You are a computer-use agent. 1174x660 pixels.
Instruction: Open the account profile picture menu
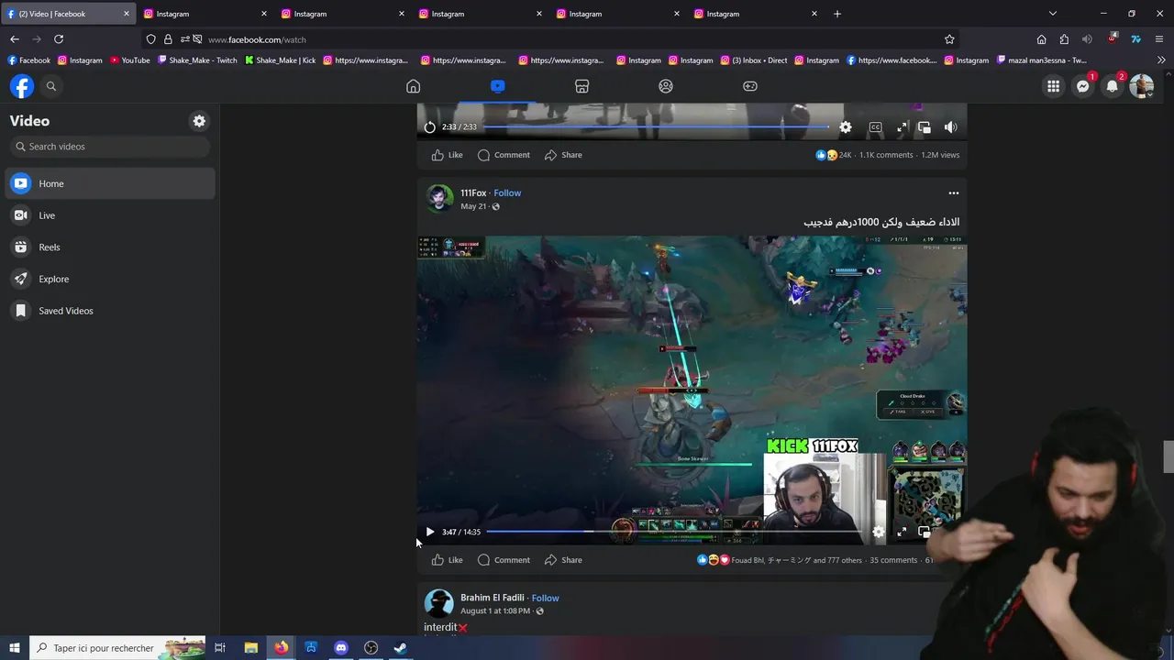click(1142, 86)
